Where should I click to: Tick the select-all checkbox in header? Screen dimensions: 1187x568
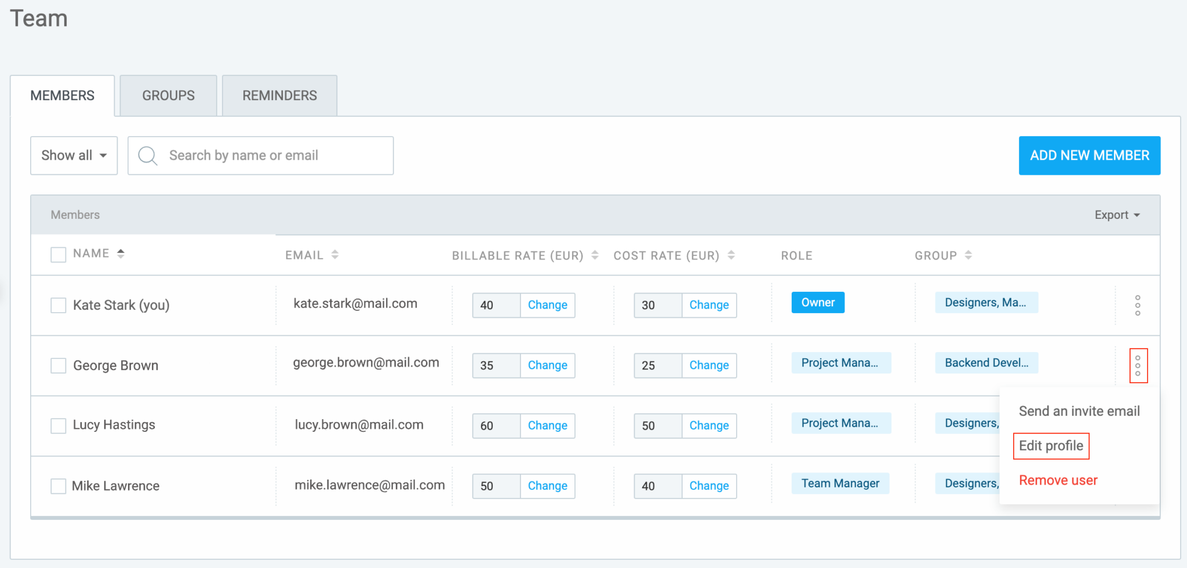59,255
